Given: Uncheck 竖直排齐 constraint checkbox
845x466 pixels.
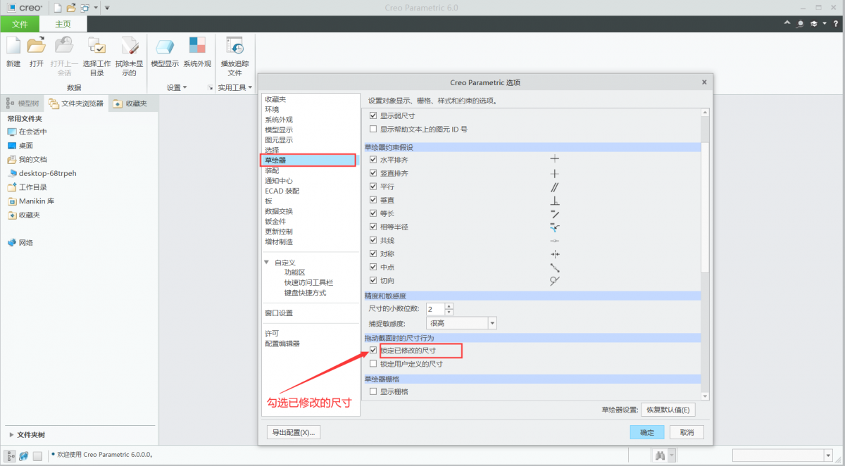Looking at the screenshot, I should click(x=373, y=173).
